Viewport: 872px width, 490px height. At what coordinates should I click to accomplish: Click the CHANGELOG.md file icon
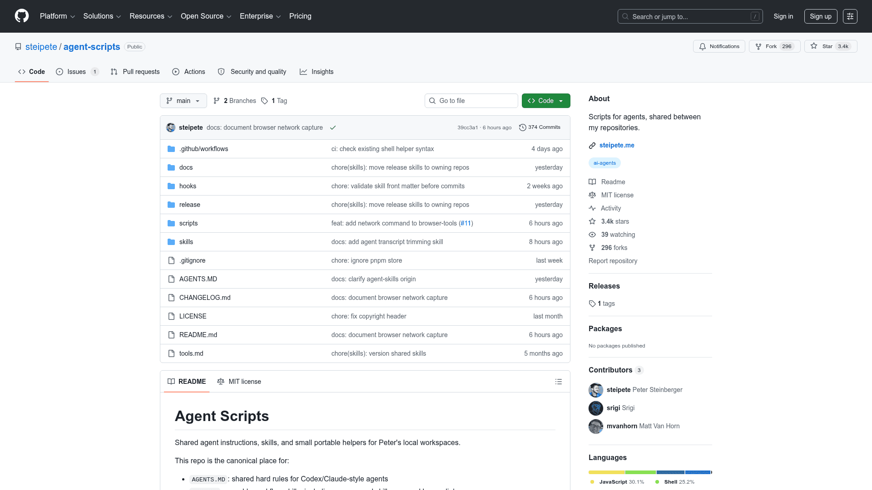(x=171, y=298)
